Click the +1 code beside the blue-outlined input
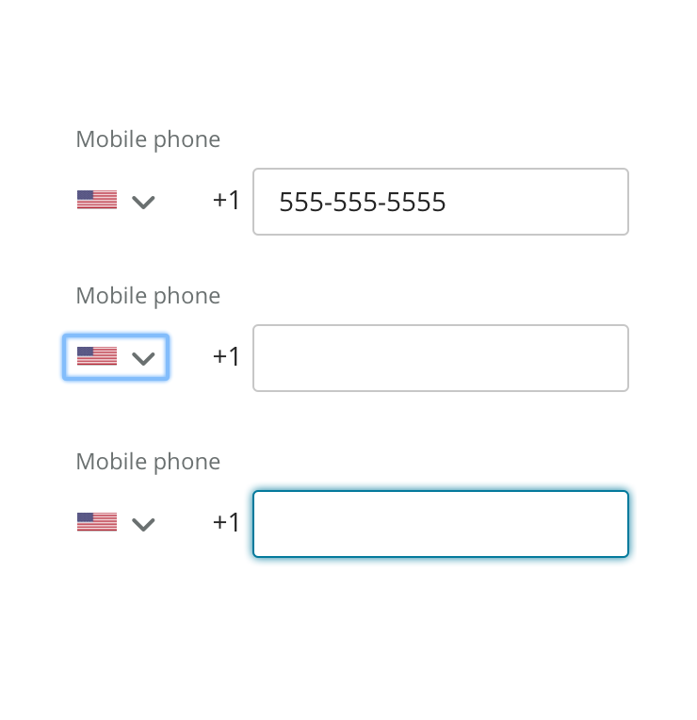The image size is (697, 720). [226, 523]
